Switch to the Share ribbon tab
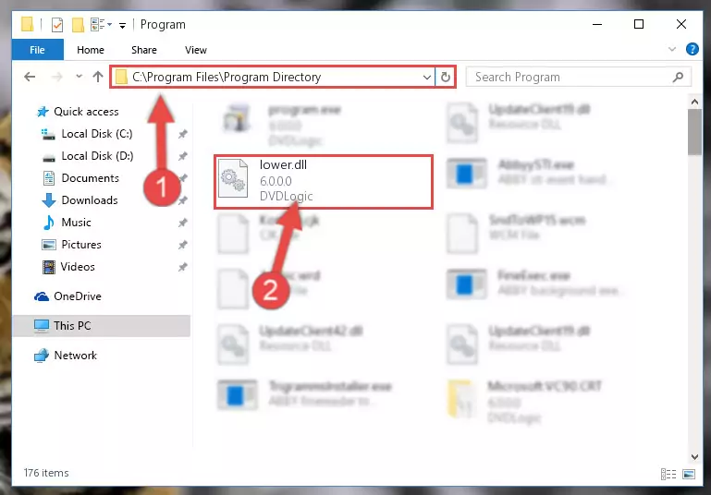This screenshot has width=711, height=495. (x=143, y=50)
